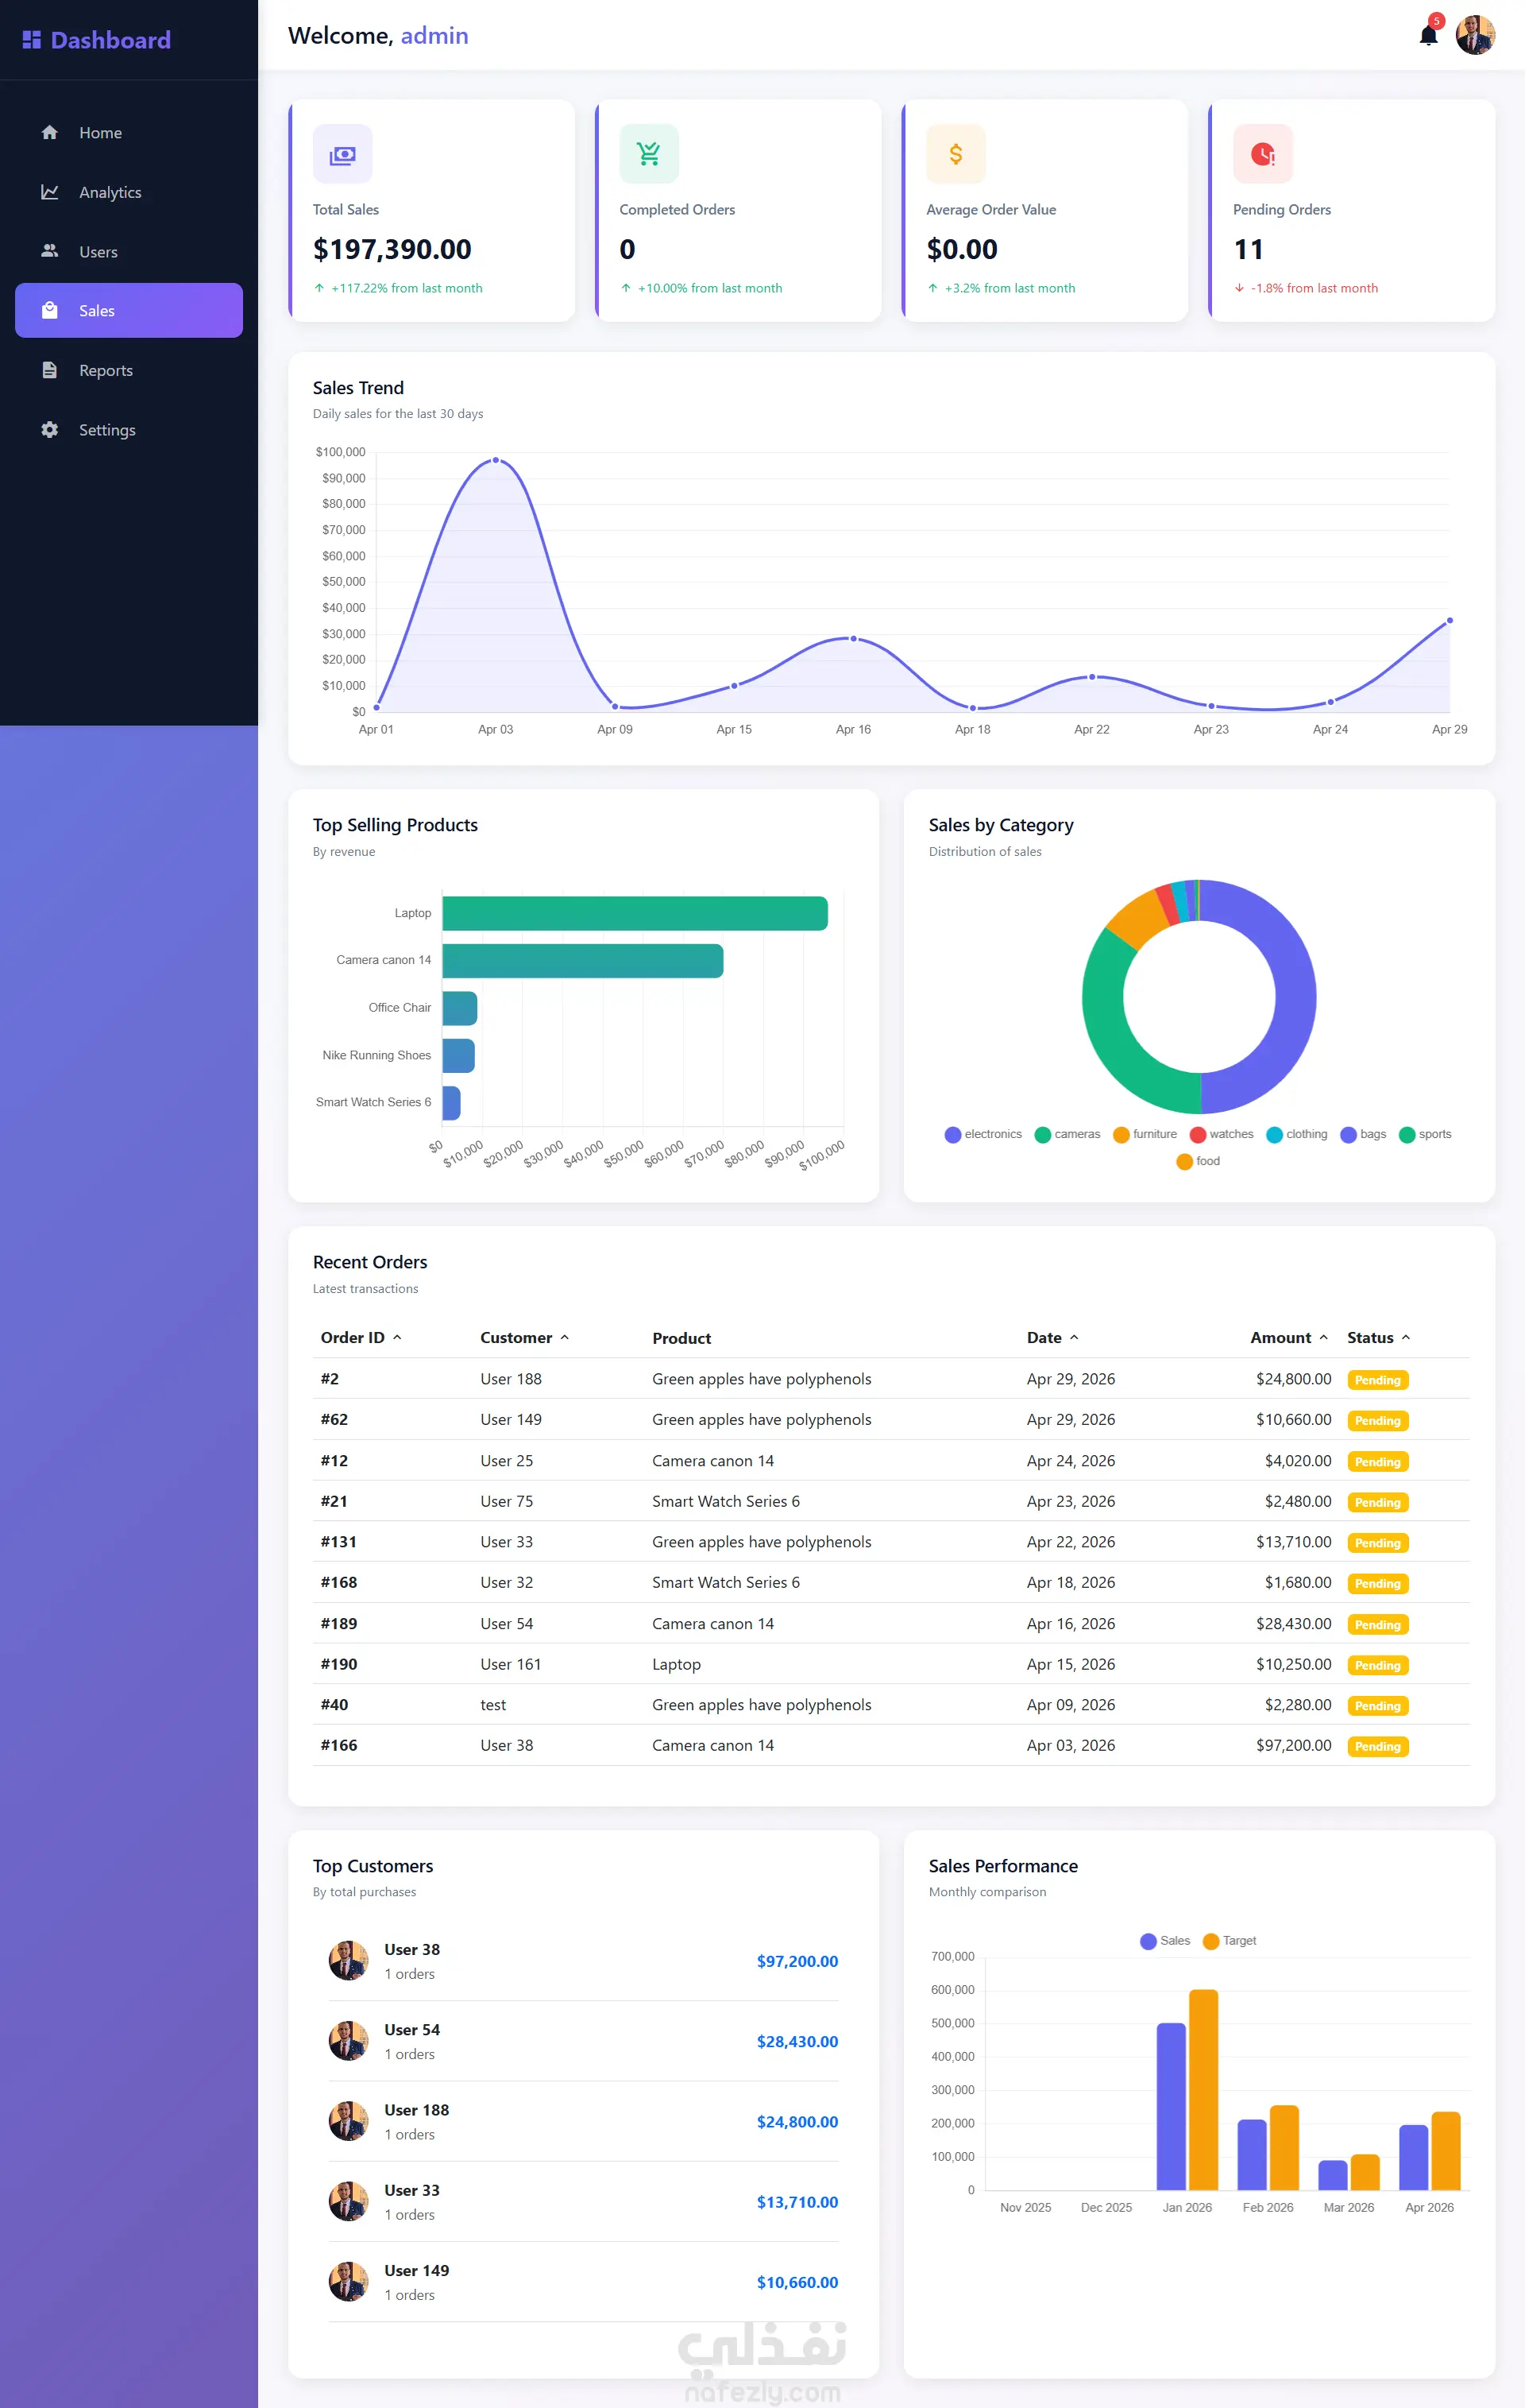This screenshot has height=2408, width=1525.
Task: Click the Apr 16 data point
Action: 852,638
